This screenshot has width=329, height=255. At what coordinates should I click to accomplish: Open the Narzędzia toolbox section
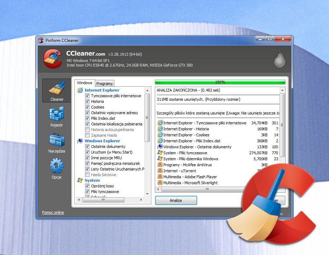coord(57,143)
